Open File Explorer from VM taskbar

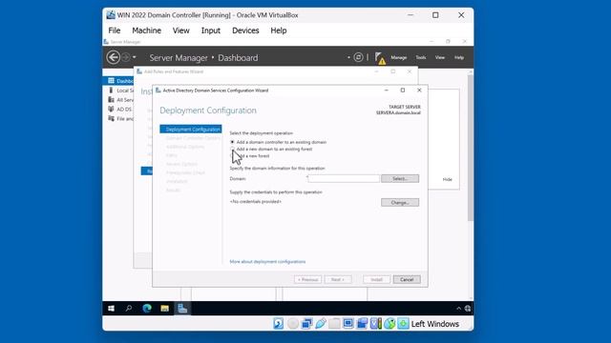pyautogui.click(x=165, y=309)
